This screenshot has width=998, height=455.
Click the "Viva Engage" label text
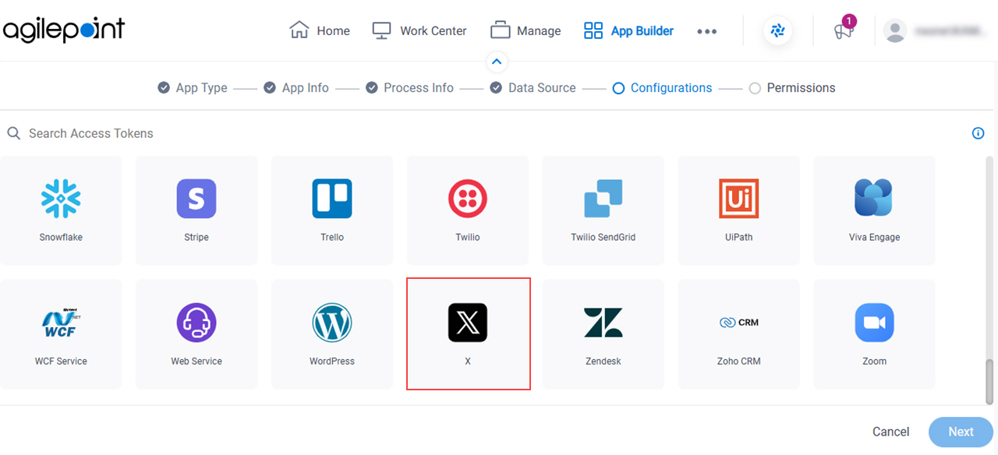click(874, 237)
